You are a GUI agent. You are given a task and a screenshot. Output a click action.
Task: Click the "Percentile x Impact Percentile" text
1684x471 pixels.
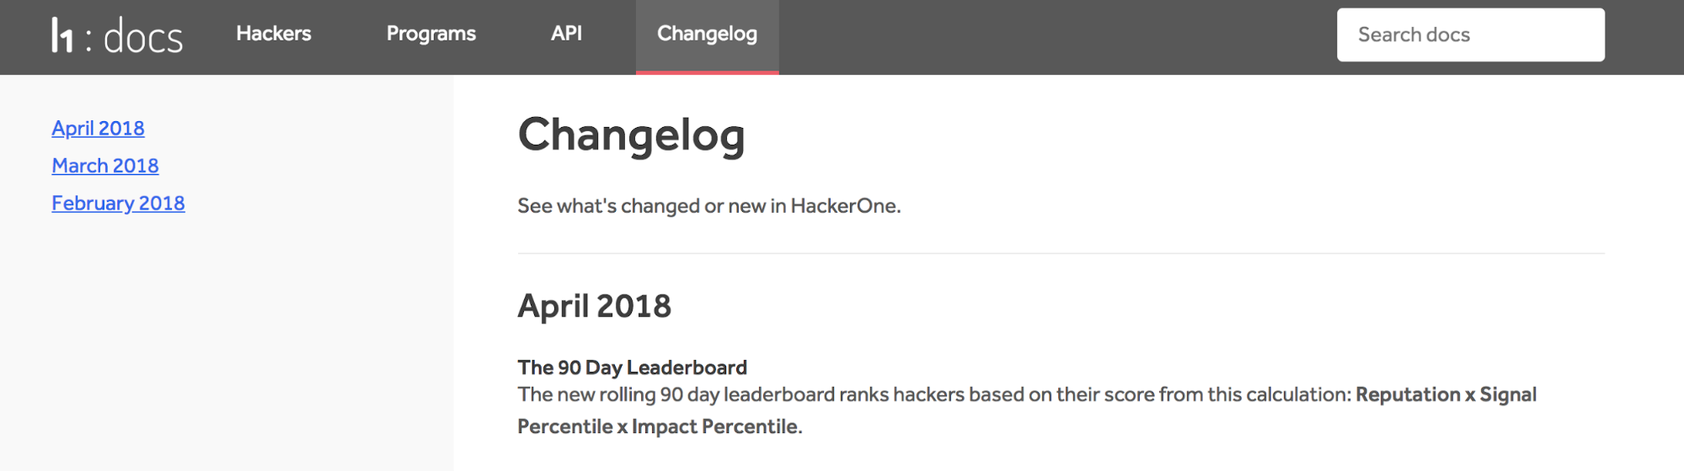click(x=659, y=426)
